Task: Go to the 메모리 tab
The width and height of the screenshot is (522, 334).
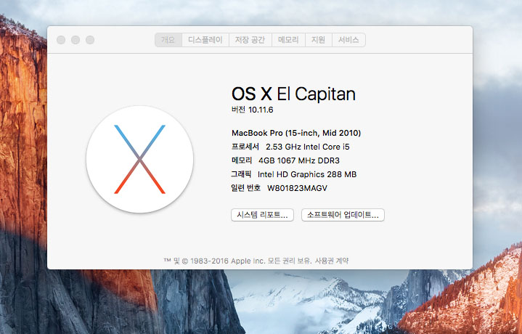Action: 288,40
